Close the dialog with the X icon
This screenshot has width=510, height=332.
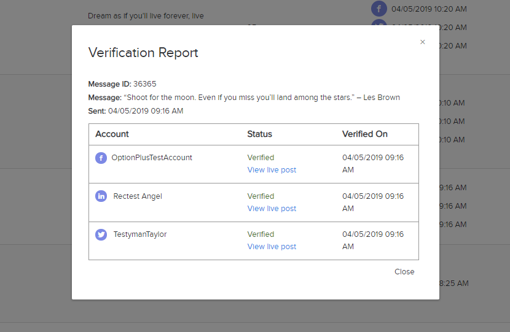coord(422,42)
